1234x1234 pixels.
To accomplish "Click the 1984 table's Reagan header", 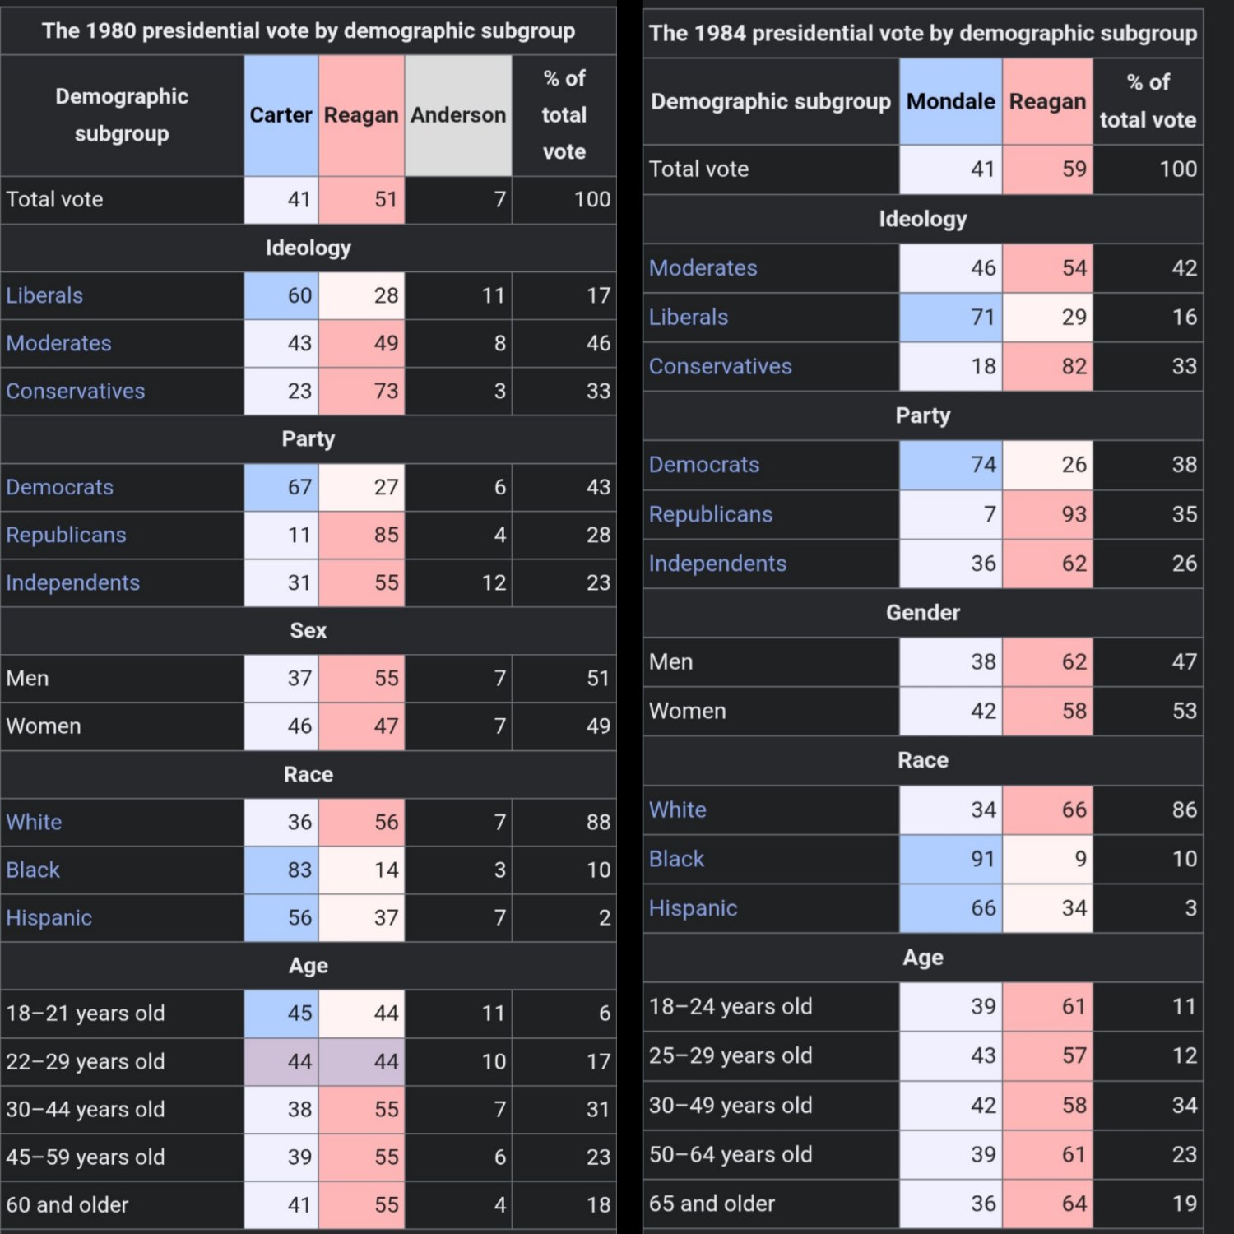I will coord(1047,102).
